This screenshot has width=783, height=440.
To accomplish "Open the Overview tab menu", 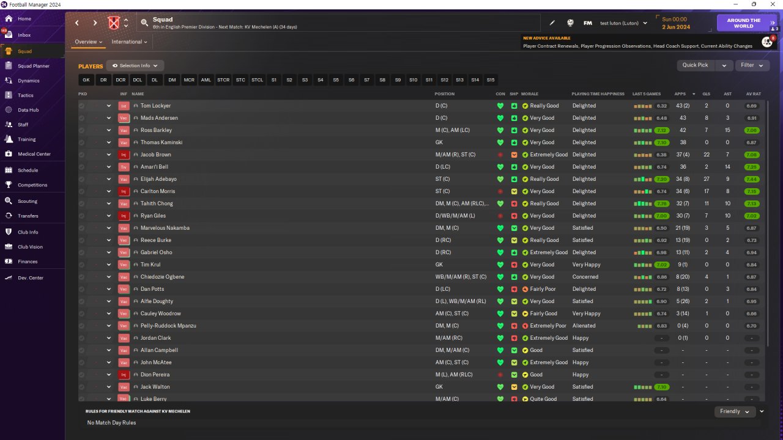I will (x=88, y=42).
